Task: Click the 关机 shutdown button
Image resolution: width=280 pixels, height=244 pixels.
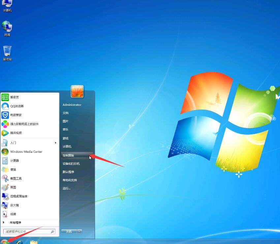Action: [x=69, y=231]
